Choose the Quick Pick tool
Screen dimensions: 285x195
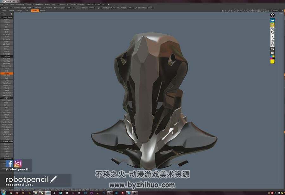[7, 66]
